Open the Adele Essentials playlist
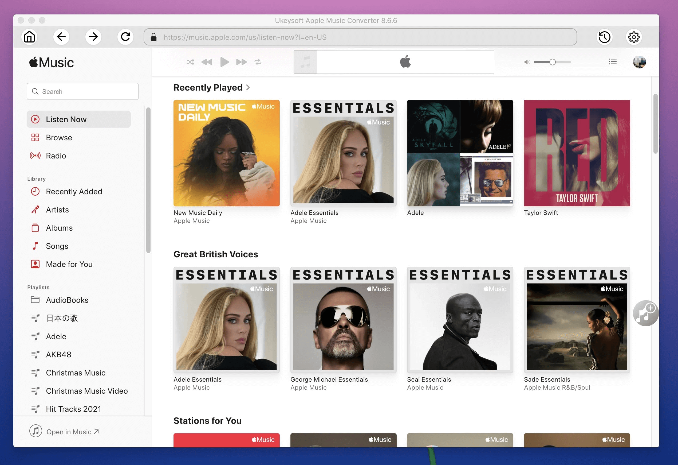 343,153
